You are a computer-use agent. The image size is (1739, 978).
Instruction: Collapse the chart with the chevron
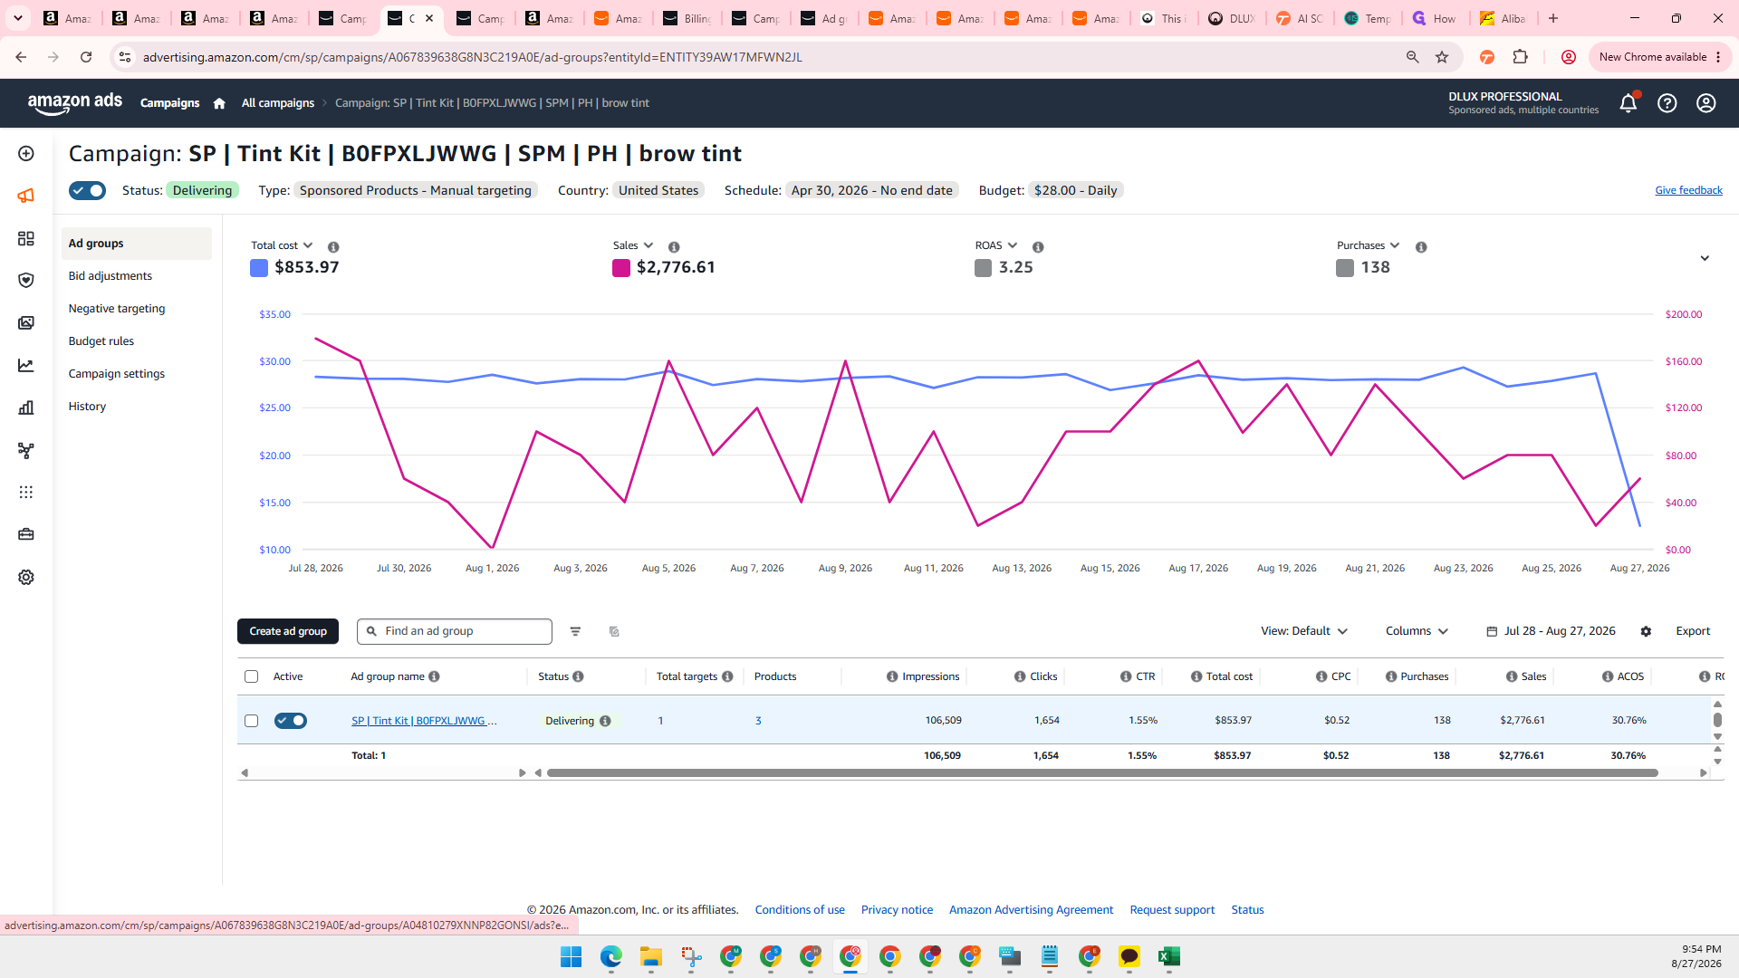tap(1705, 258)
